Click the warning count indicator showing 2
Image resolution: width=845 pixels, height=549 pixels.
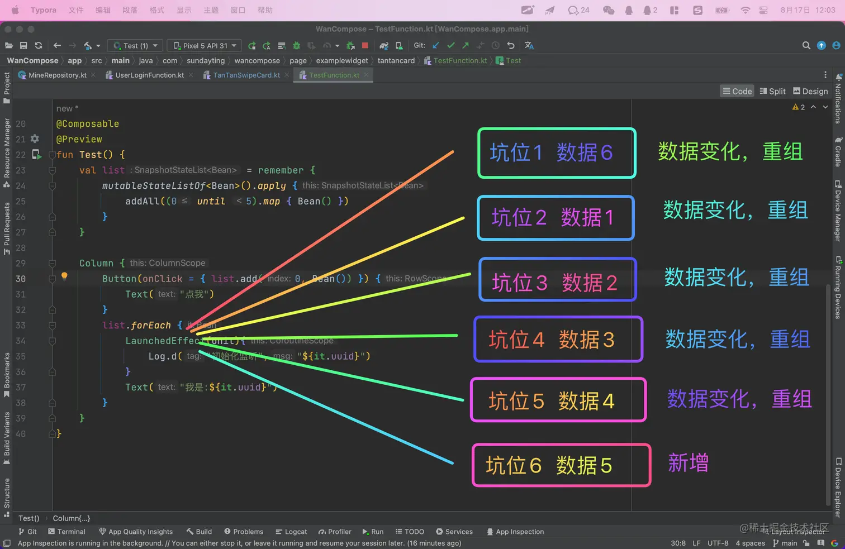(x=799, y=107)
